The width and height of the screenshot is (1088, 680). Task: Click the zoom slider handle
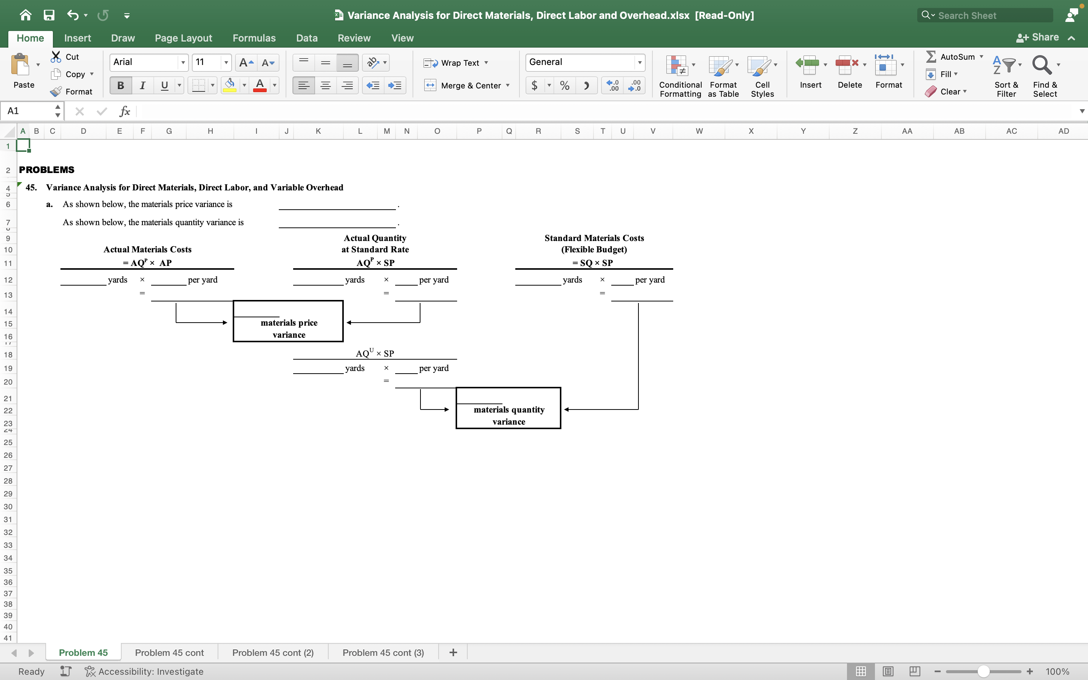(x=983, y=671)
